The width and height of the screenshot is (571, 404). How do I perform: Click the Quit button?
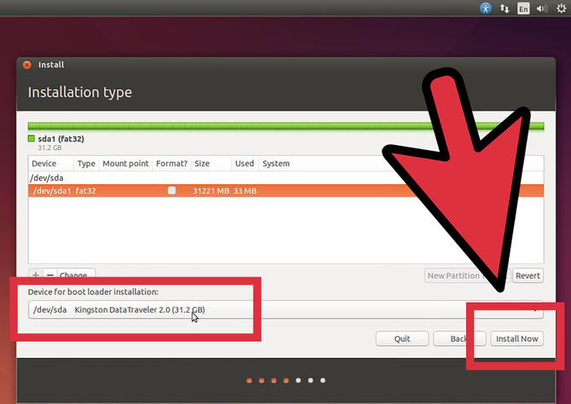(x=402, y=338)
